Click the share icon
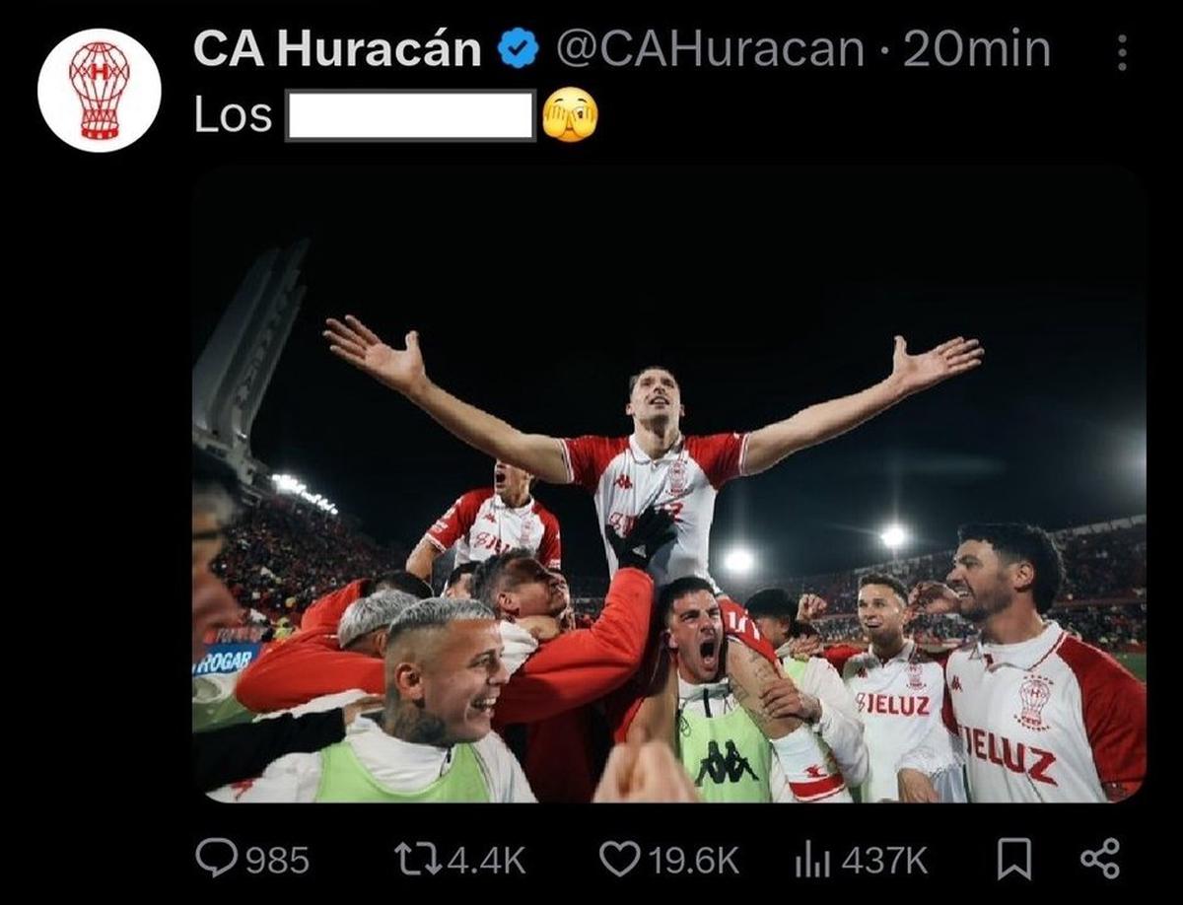The image size is (1183, 905). click(x=1100, y=859)
